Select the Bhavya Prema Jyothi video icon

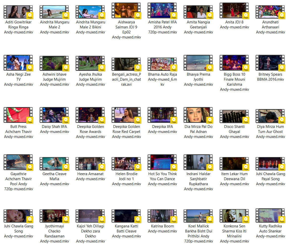point(198,63)
